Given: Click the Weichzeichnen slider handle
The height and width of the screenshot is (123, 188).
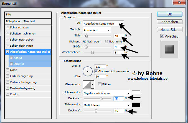Looking at the screenshot, I should tap(92, 52).
